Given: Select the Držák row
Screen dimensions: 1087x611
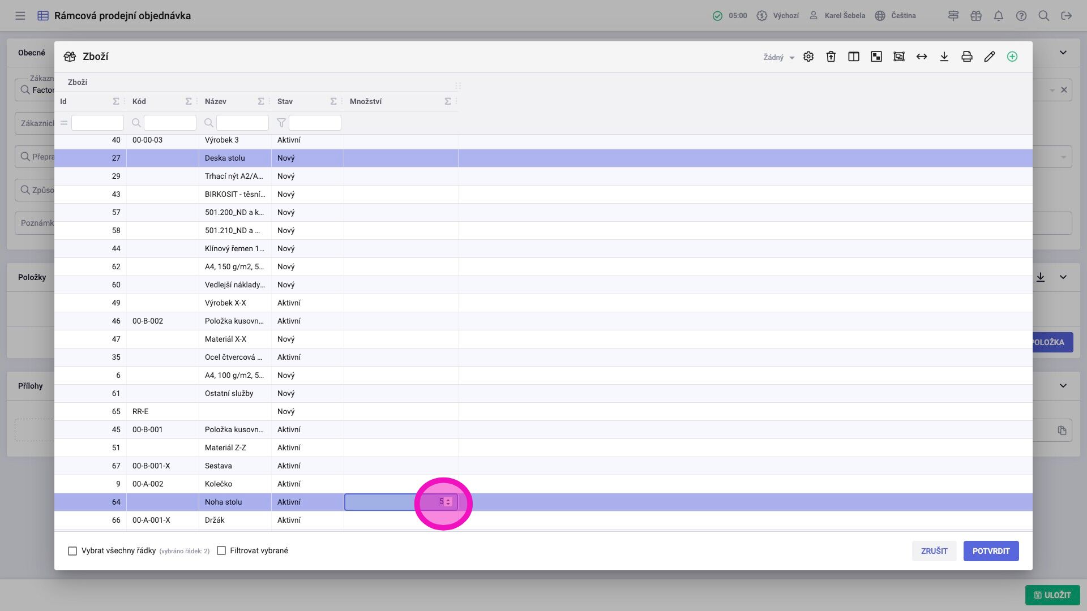Looking at the screenshot, I should pos(215,520).
